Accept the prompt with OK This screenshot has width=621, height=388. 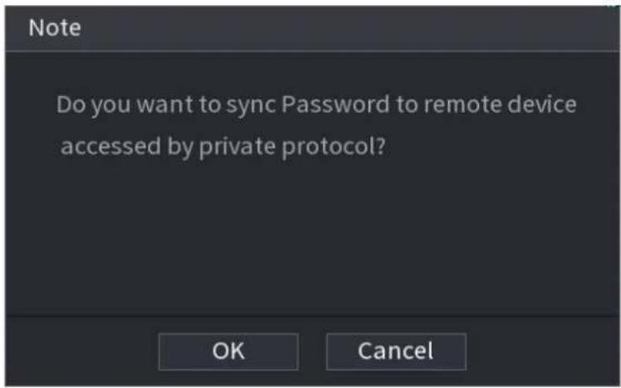pos(228,352)
